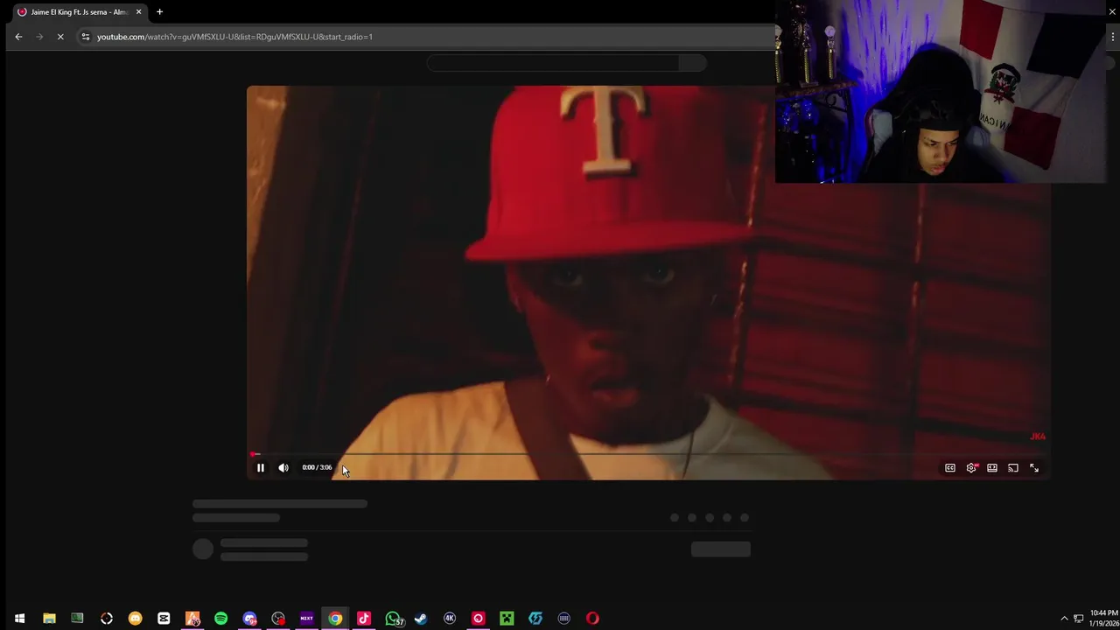Close the Jaime El King tab

tap(138, 12)
